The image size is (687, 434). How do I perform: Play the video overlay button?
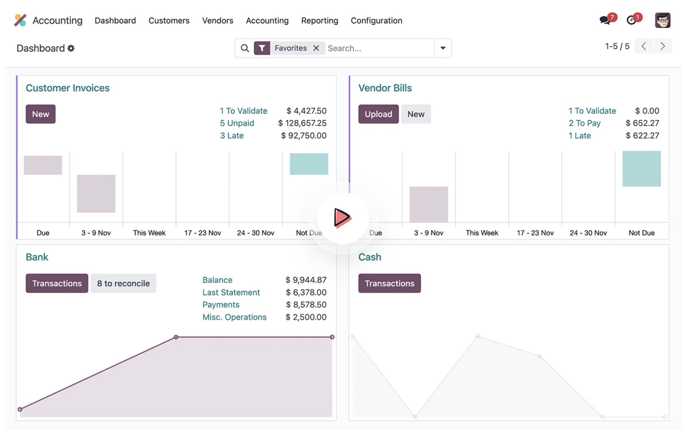pyautogui.click(x=343, y=218)
